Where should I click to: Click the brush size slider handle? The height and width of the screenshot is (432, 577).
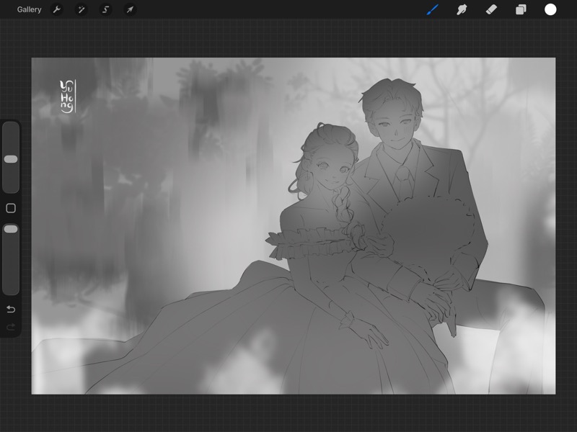pyautogui.click(x=11, y=159)
